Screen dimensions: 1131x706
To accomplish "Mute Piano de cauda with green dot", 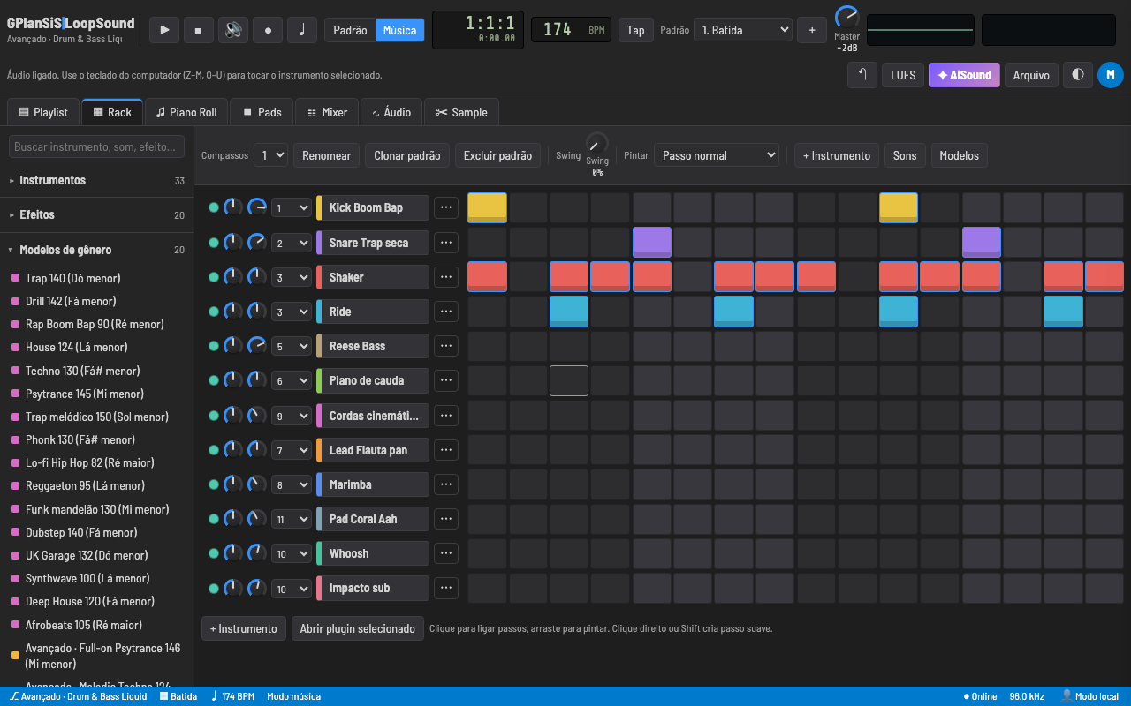I will pos(213,380).
